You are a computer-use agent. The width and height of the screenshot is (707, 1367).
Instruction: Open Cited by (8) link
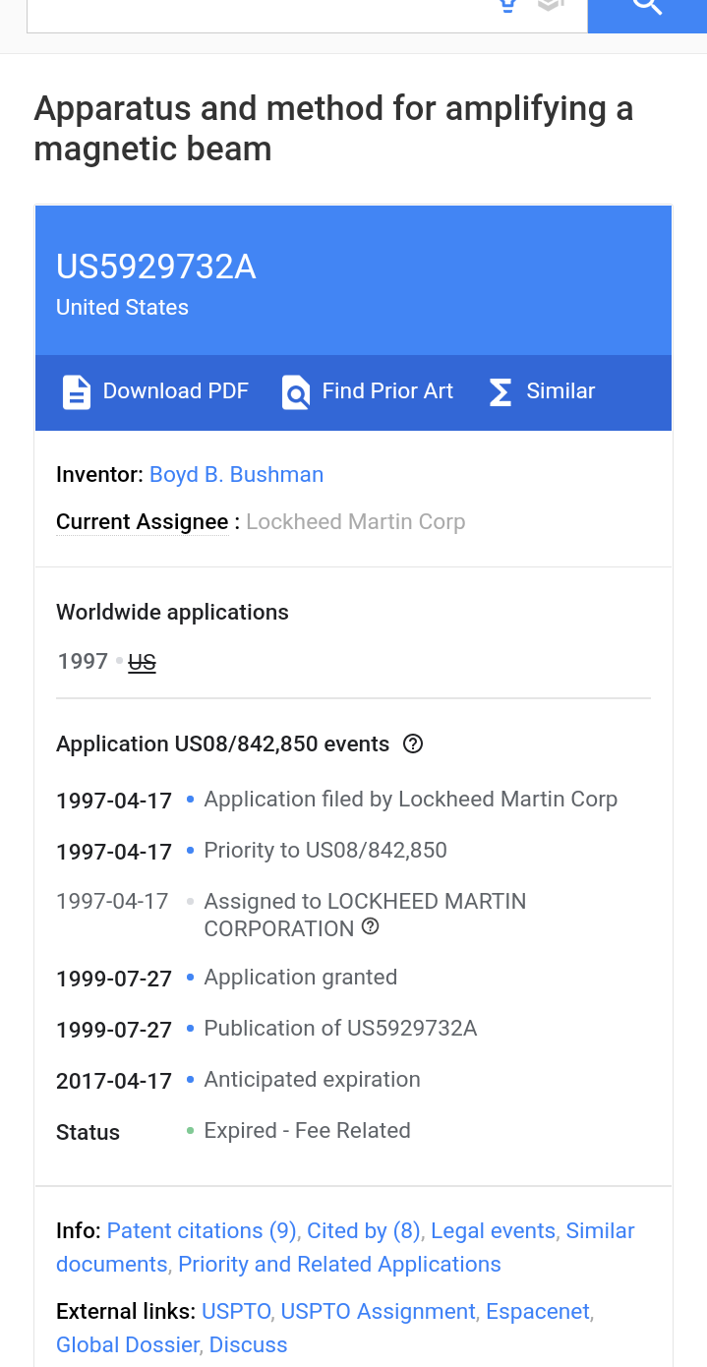click(x=364, y=1230)
